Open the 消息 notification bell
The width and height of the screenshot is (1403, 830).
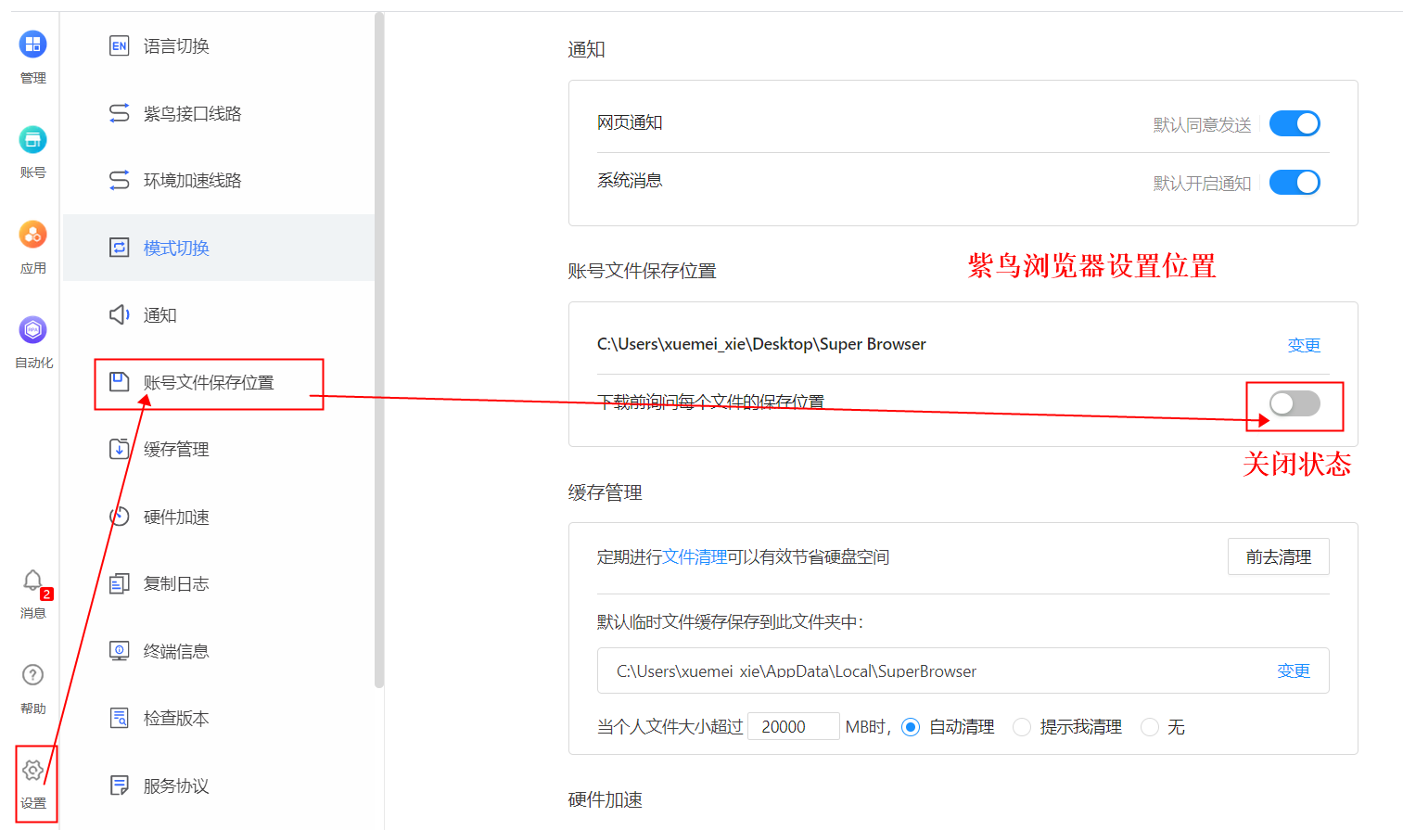coord(32,581)
